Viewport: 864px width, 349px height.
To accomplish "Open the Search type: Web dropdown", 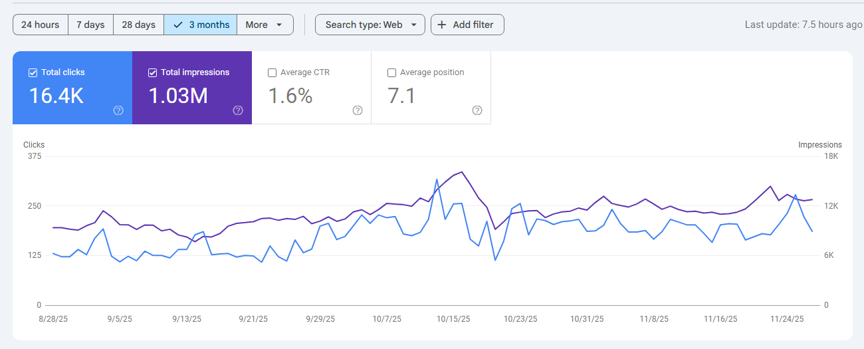I will 370,25.
